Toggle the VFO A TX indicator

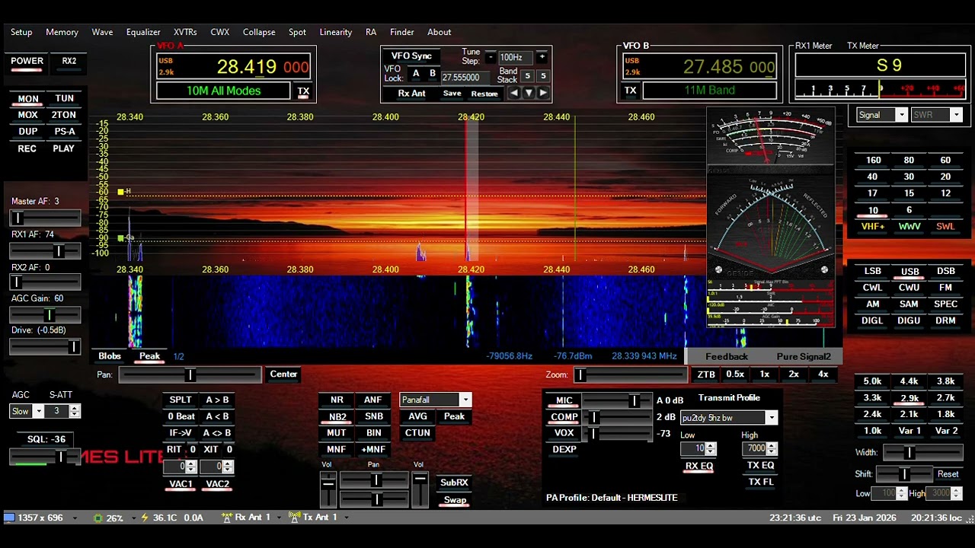click(303, 91)
